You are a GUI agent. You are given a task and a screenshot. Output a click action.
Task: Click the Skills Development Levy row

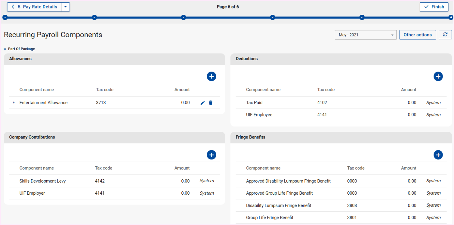42,181
